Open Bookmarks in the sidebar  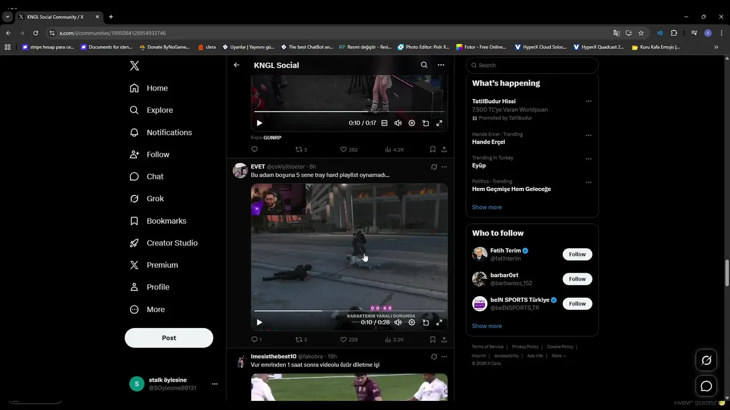(158, 221)
